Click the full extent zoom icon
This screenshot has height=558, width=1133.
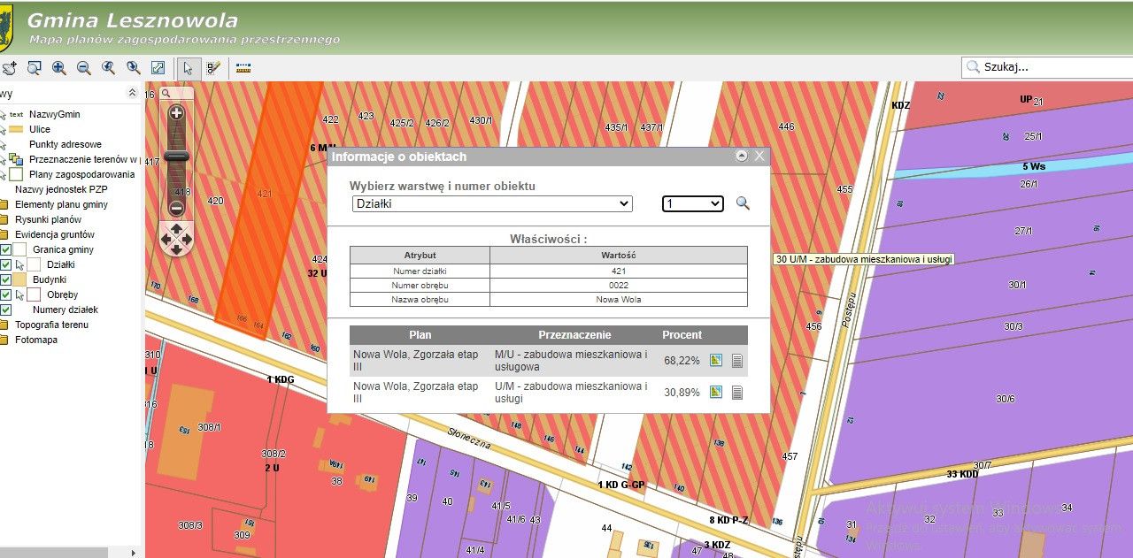pos(158,68)
